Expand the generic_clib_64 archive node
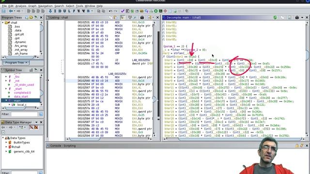 point(6,151)
